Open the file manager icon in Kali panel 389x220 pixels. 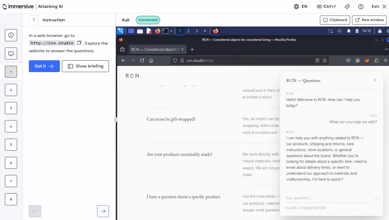(x=140, y=31)
